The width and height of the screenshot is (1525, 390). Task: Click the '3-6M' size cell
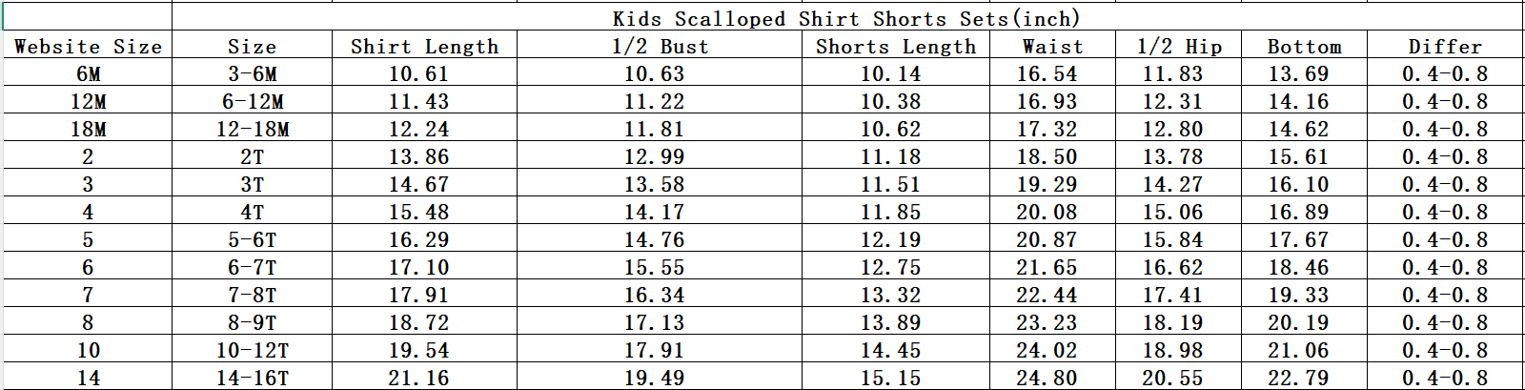tap(253, 73)
